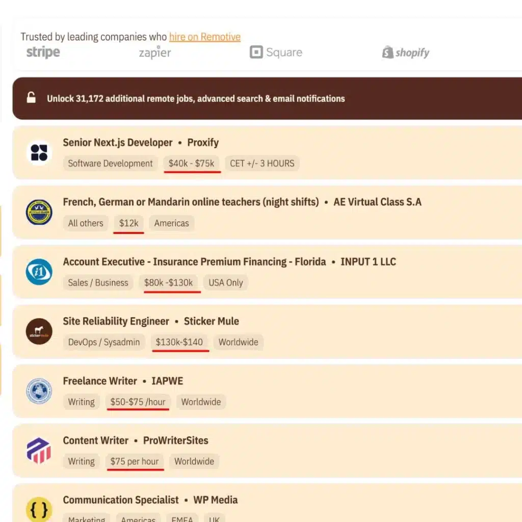The image size is (522, 522).
Task: Click the Proxify company name
Action: (203, 143)
